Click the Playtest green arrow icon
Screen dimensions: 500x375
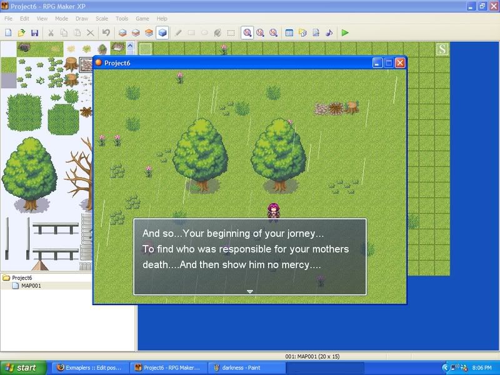pos(345,32)
